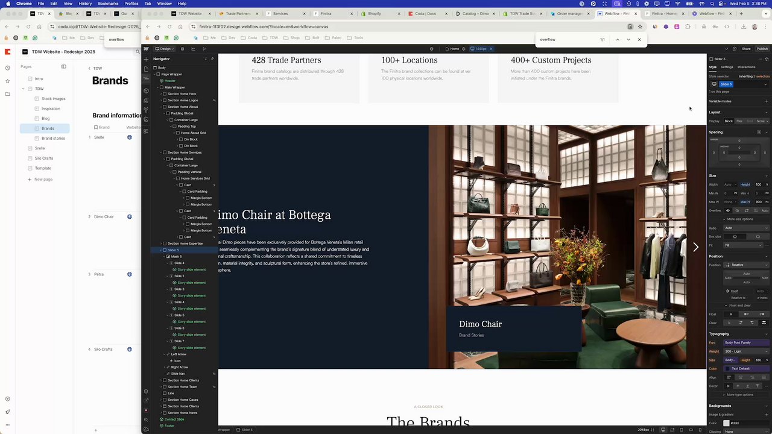Viewport: 772px width, 434px height.
Task: Open style selector dropdown arrow
Action: coord(765,84)
